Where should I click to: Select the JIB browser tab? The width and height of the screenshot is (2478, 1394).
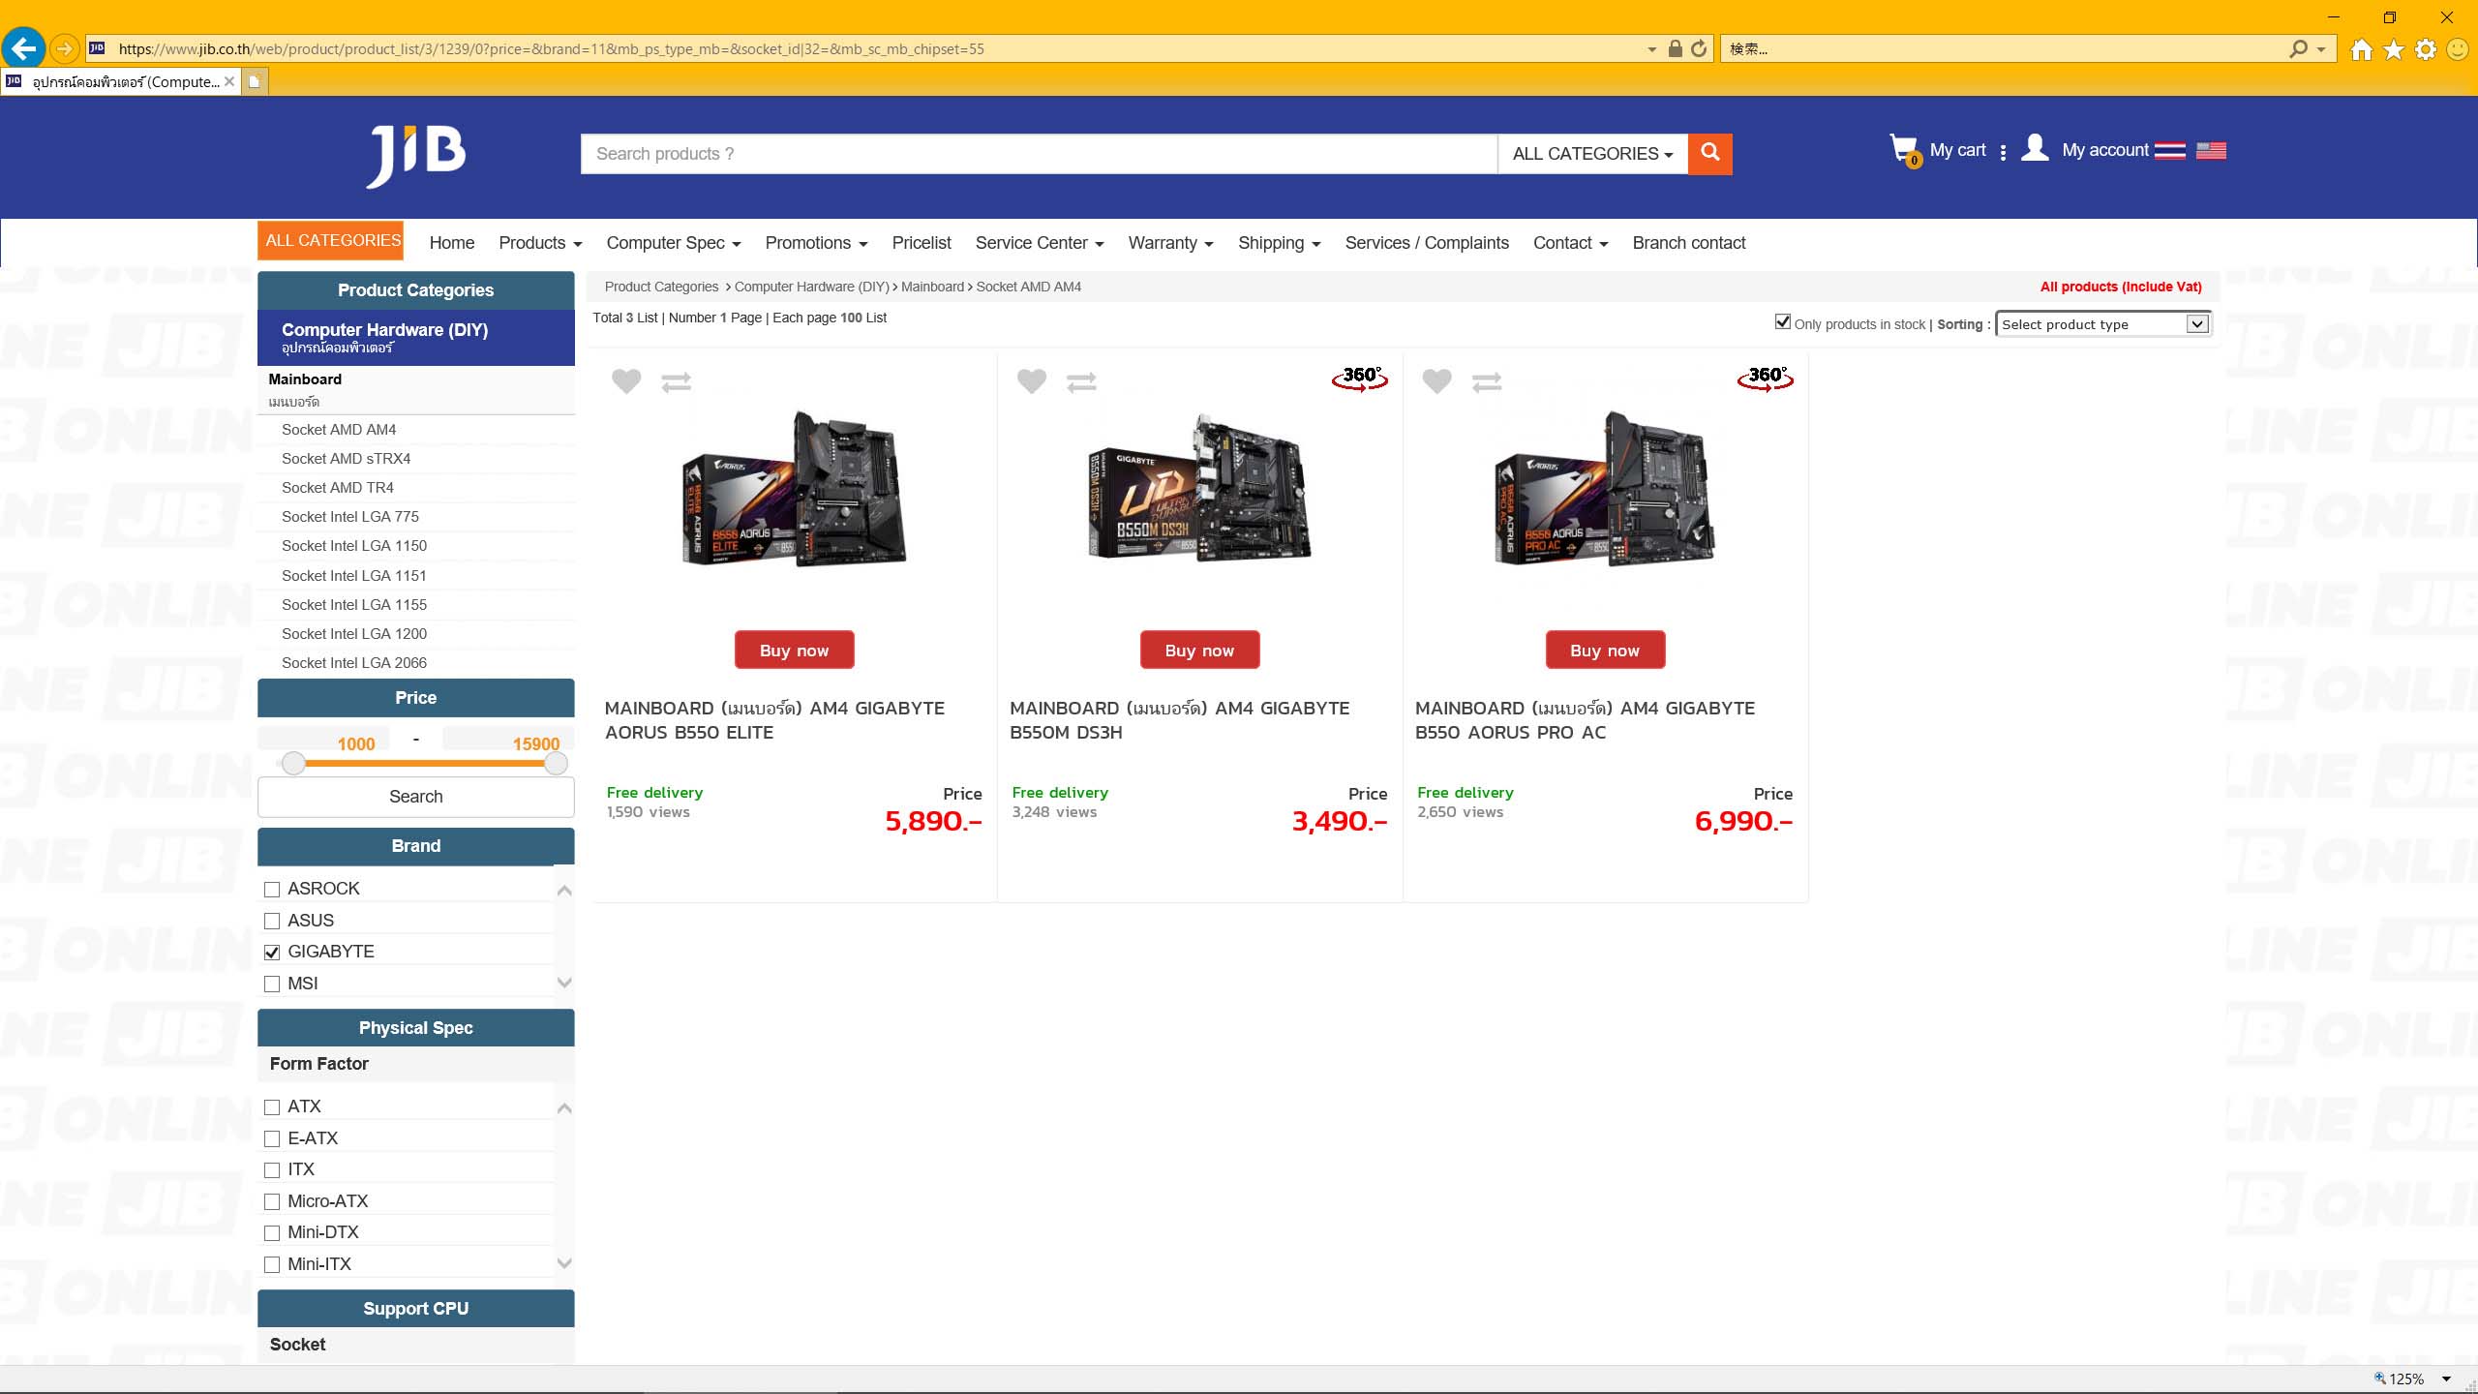121,81
